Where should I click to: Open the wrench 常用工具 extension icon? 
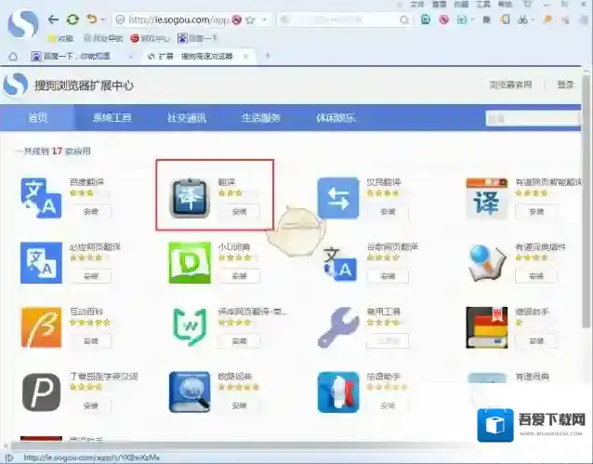pyautogui.click(x=338, y=327)
